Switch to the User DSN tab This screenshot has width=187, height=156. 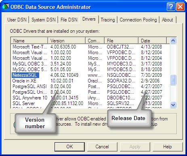click(x=17, y=20)
